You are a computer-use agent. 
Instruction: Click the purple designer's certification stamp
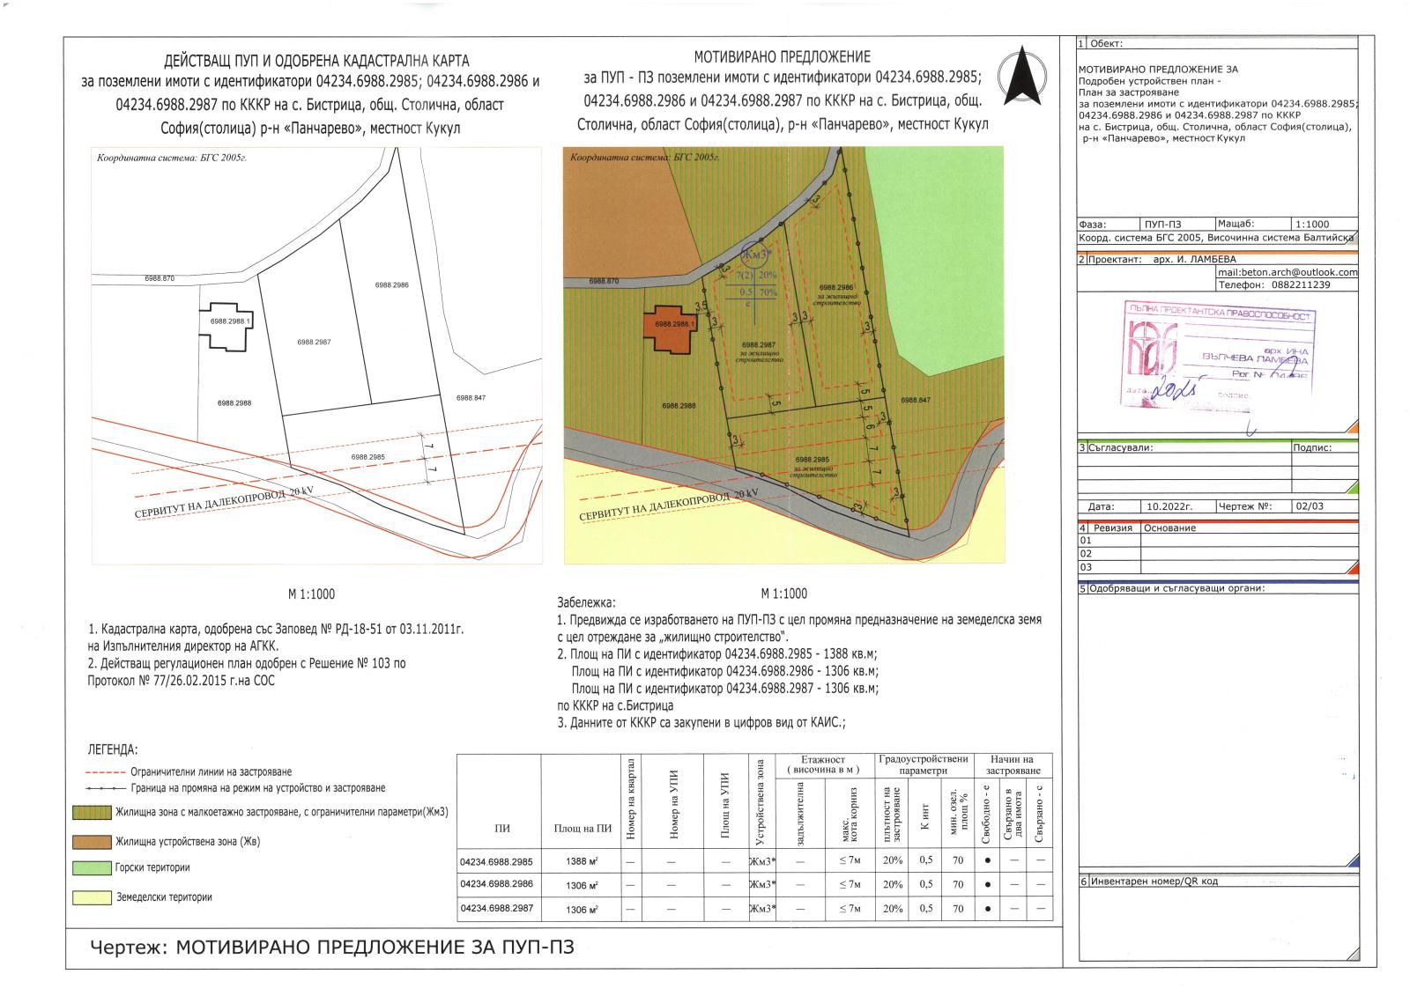point(1218,356)
